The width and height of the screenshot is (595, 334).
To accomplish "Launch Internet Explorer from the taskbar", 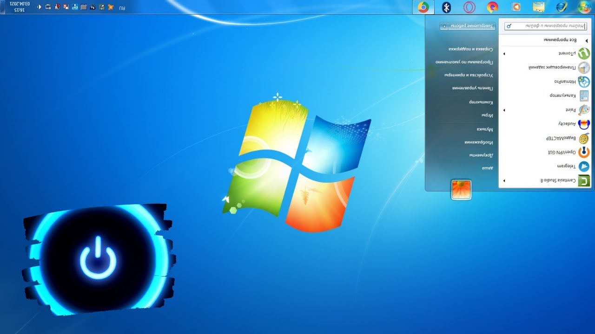I will click(x=562, y=7).
